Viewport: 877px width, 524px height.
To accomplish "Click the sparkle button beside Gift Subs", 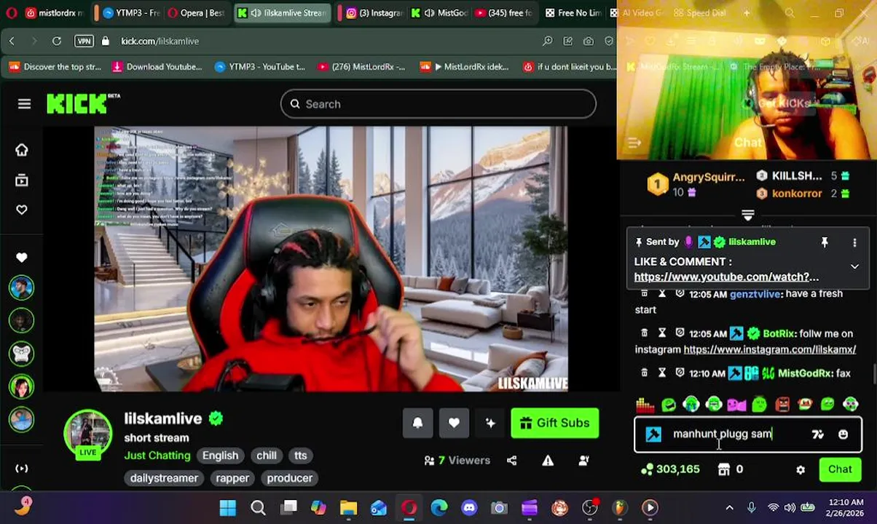I will click(490, 423).
